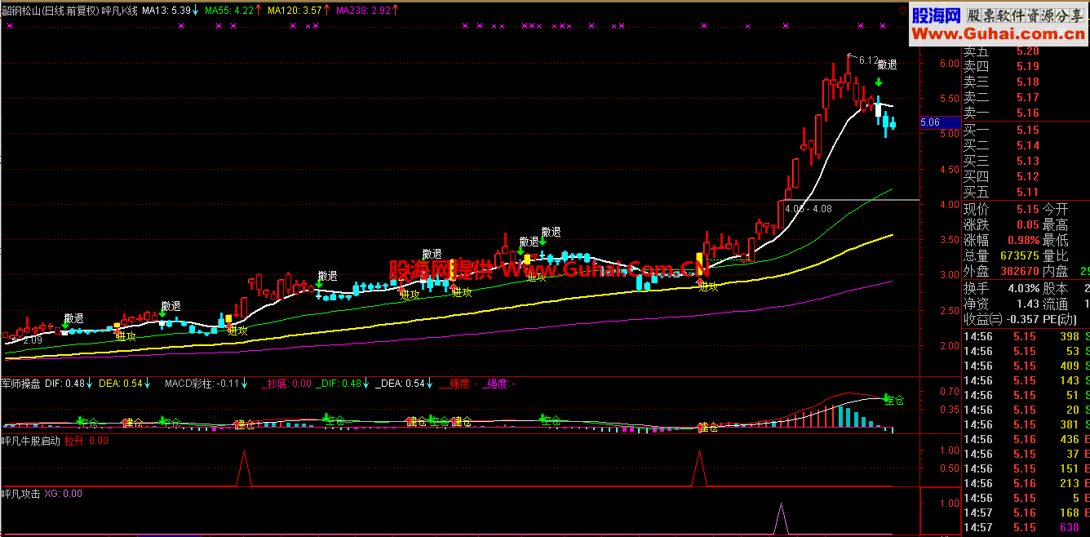Select the 买三 5.13 bid row
This screenshot has width=1090, height=537.
pos(1026,161)
